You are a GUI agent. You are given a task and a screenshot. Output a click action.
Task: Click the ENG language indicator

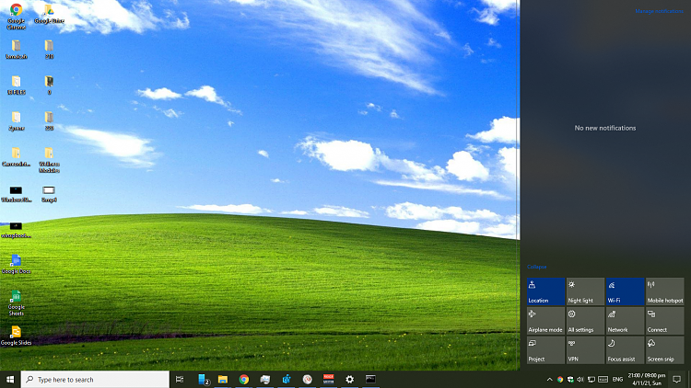click(617, 379)
